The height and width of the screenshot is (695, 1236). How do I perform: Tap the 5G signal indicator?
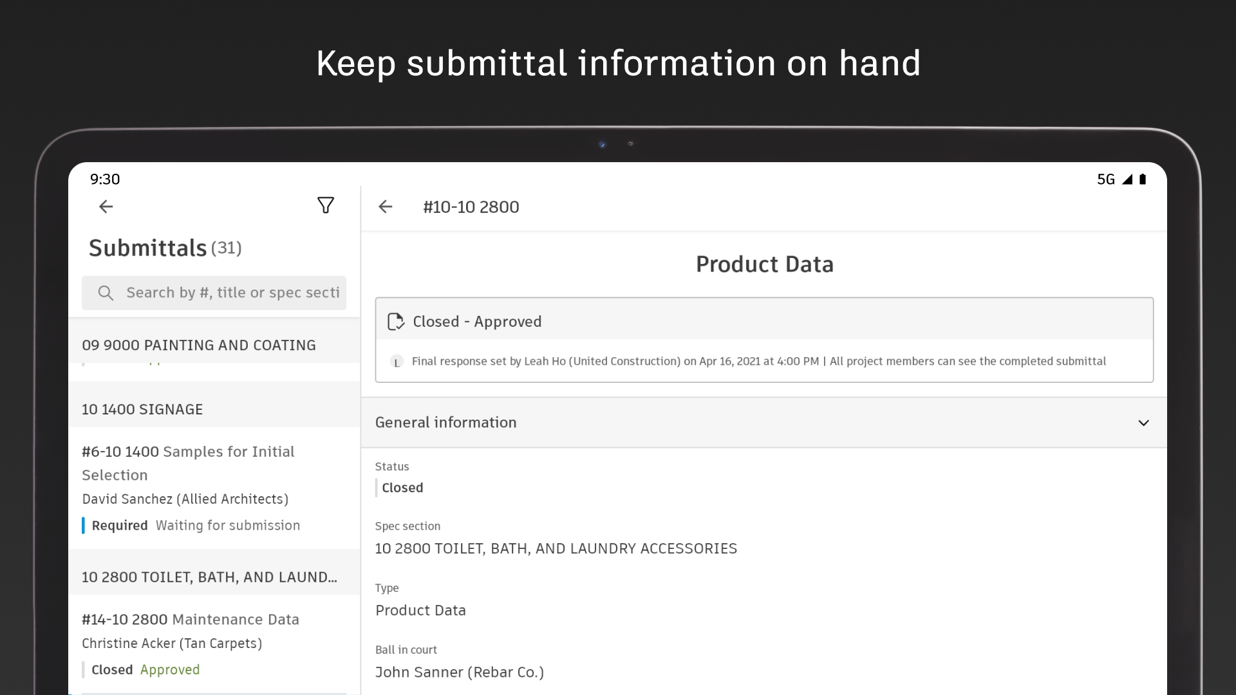(x=1106, y=180)
